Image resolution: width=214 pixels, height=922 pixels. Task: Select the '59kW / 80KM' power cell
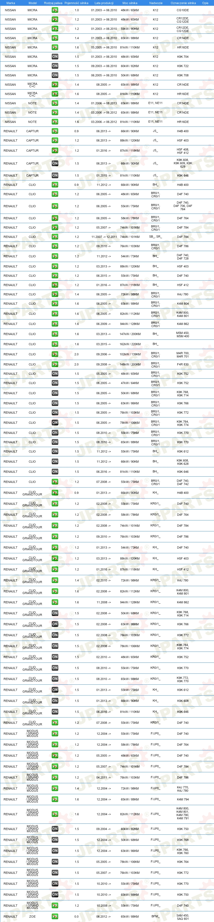click(x=130, y=29)
